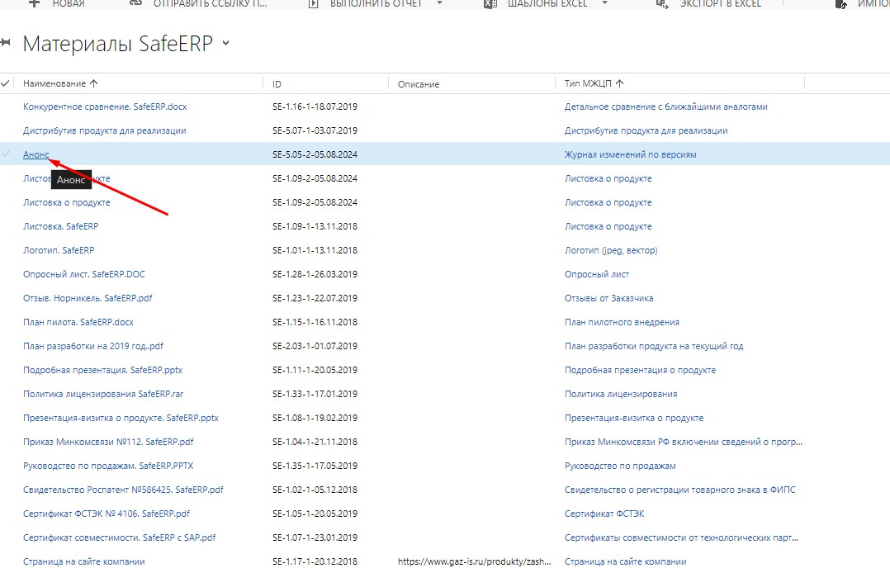The image size is (890, 573).
Task: Open the Логотип. SafeERP record
Action: pos(59,250)
